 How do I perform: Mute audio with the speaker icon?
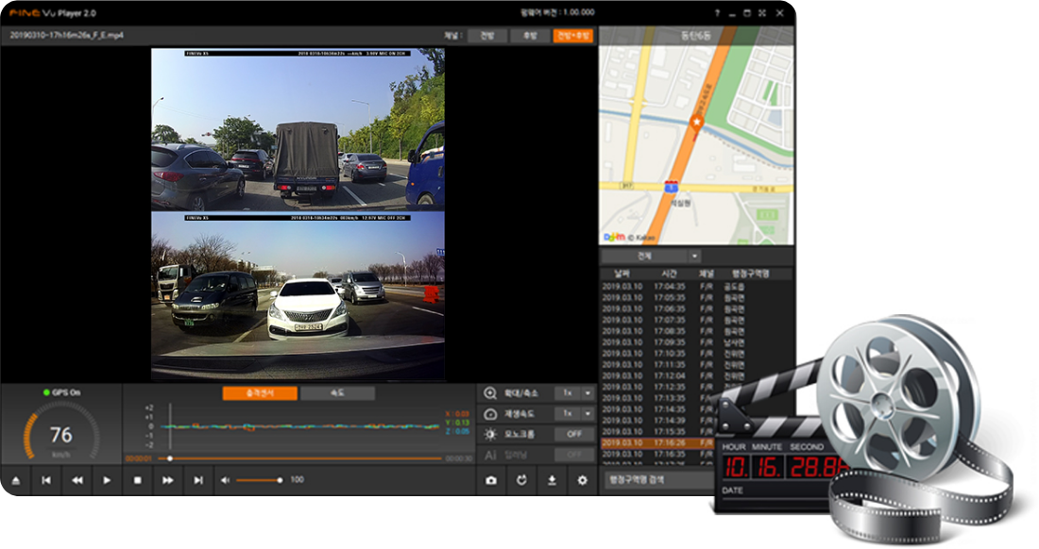tap(225, 480)
